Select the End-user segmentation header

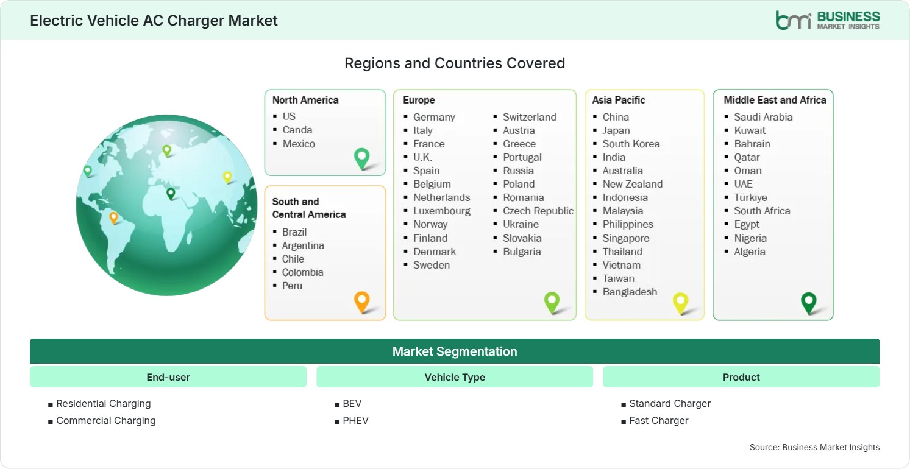click(168, 377)
